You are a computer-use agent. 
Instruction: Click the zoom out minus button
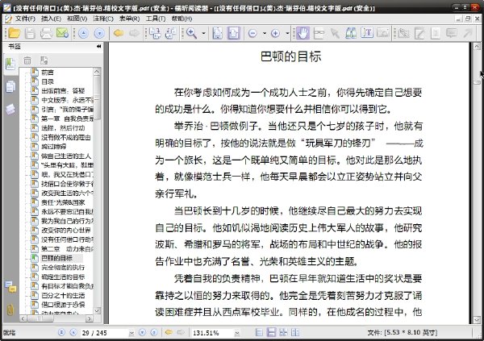pyautogui.click(x=252, y=33)
